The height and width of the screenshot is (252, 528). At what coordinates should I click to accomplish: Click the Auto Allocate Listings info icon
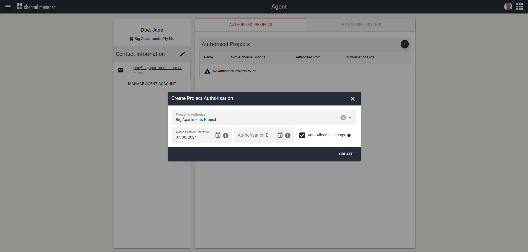[349, 135]
